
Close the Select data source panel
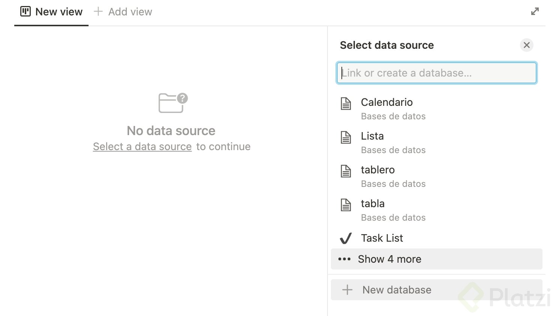coord(527,45)
